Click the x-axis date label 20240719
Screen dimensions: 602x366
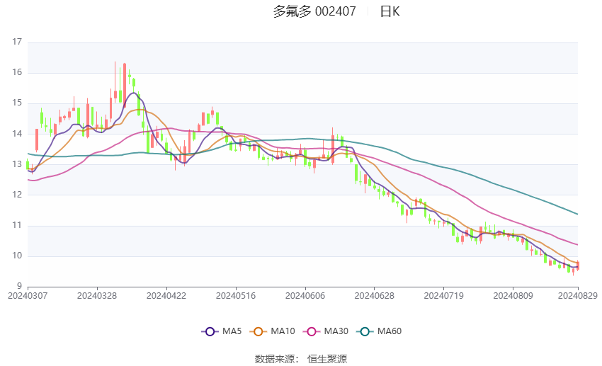[444, 296]
